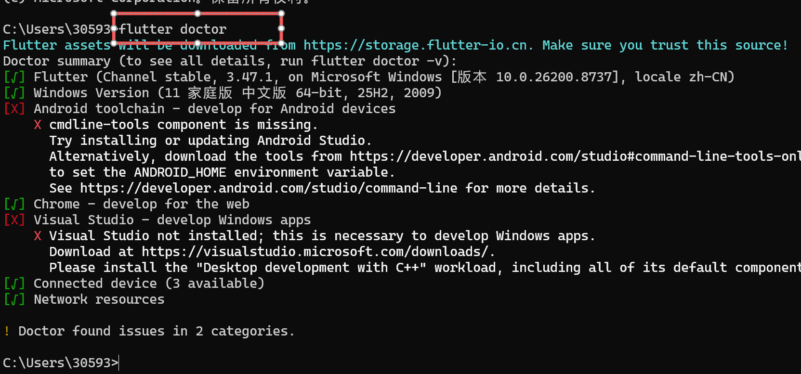Image resolution: width=801 pixels, height=374 pixels.
Task: Select the right-middle handle of the red rectangle
Action: click(x=281, y=28)
